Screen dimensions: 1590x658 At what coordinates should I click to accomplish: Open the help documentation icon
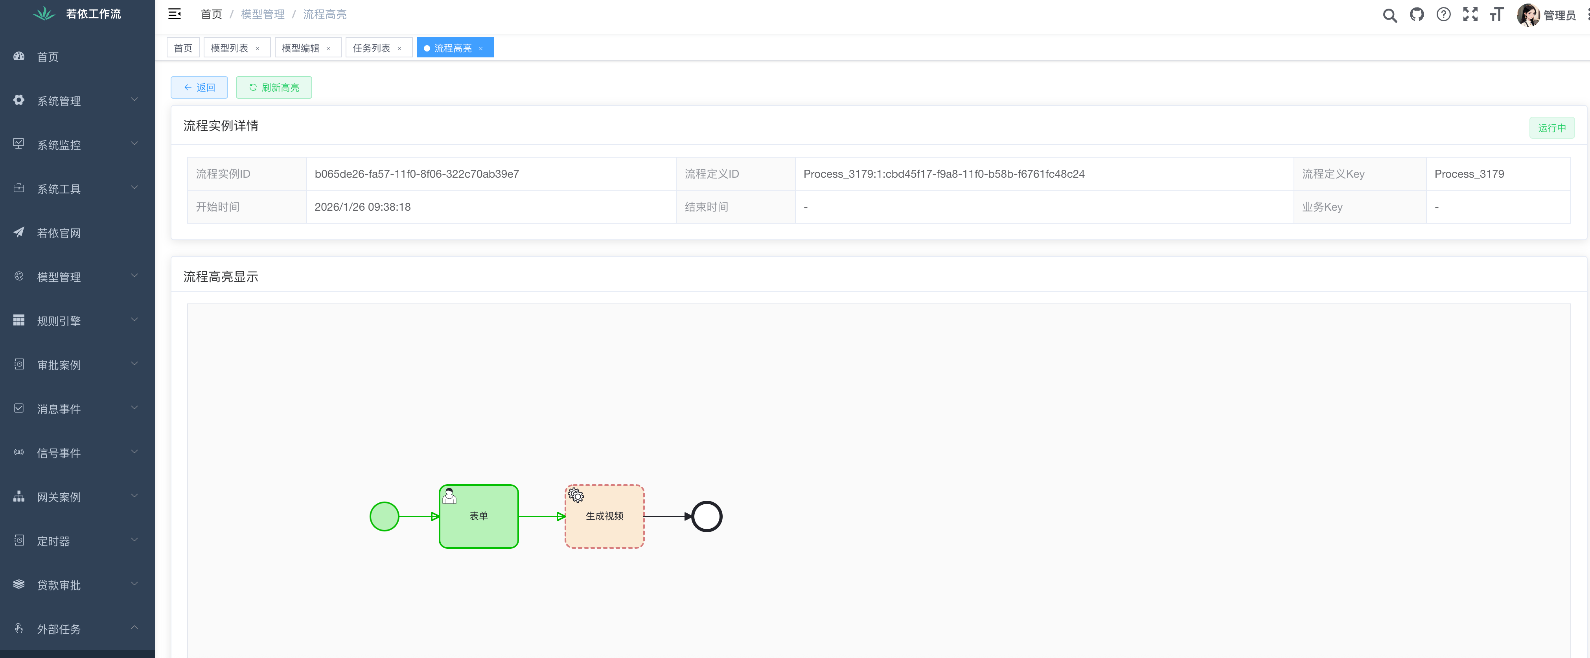[1443, 15]
